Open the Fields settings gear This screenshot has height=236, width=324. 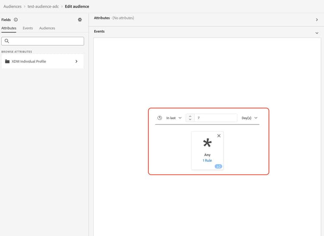click(x=80, y=19)
